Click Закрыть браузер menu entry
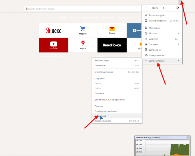 103,121
